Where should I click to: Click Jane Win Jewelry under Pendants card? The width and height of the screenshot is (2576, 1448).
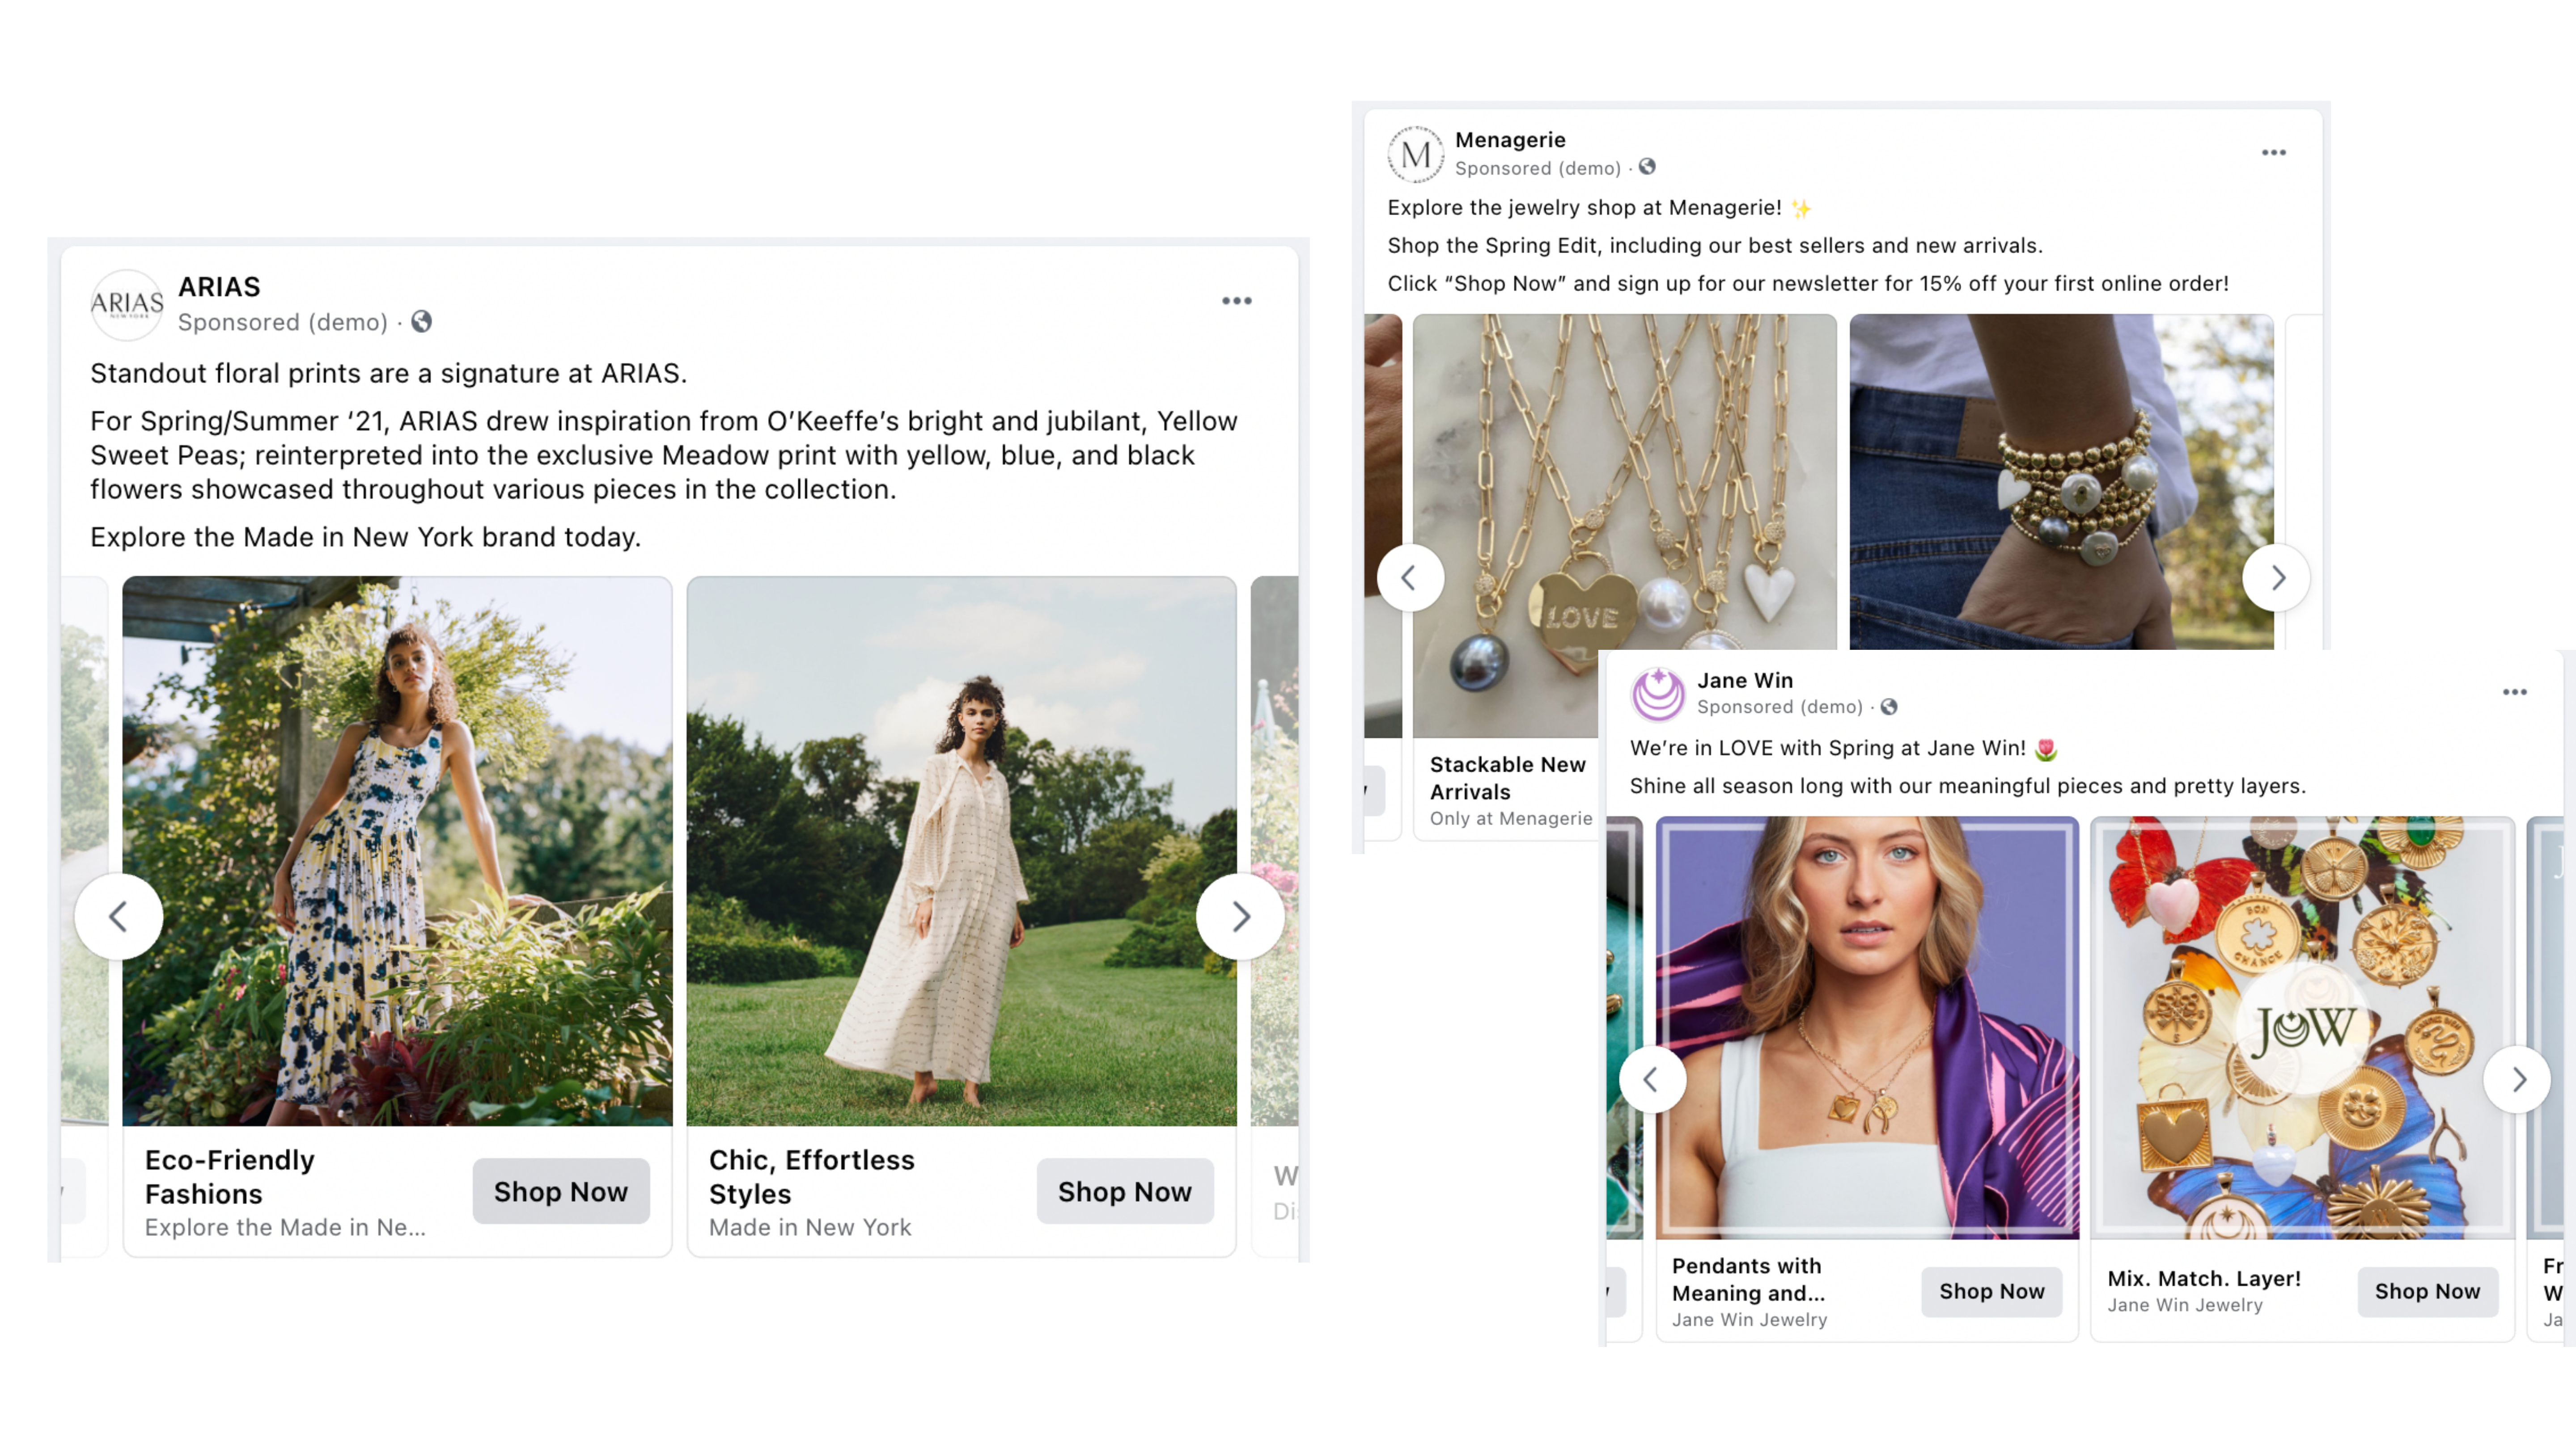(x=1749, y=1320)
